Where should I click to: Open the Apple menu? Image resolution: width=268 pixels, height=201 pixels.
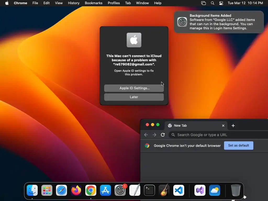click(7, 3)
